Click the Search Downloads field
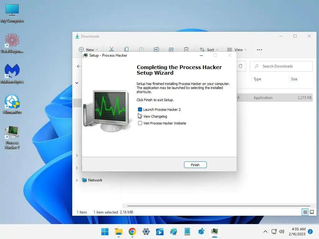319x239 pixels. (281, 66)
